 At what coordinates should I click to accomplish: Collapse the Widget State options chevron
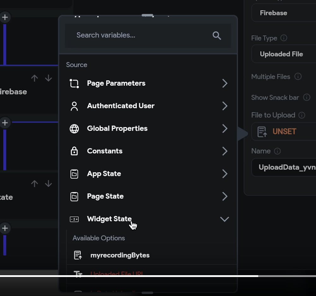[x=225, y=219]
